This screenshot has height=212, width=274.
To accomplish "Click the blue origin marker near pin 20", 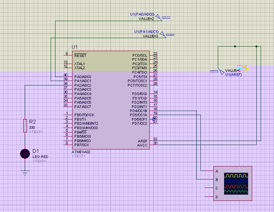I will tap(153, 119).
